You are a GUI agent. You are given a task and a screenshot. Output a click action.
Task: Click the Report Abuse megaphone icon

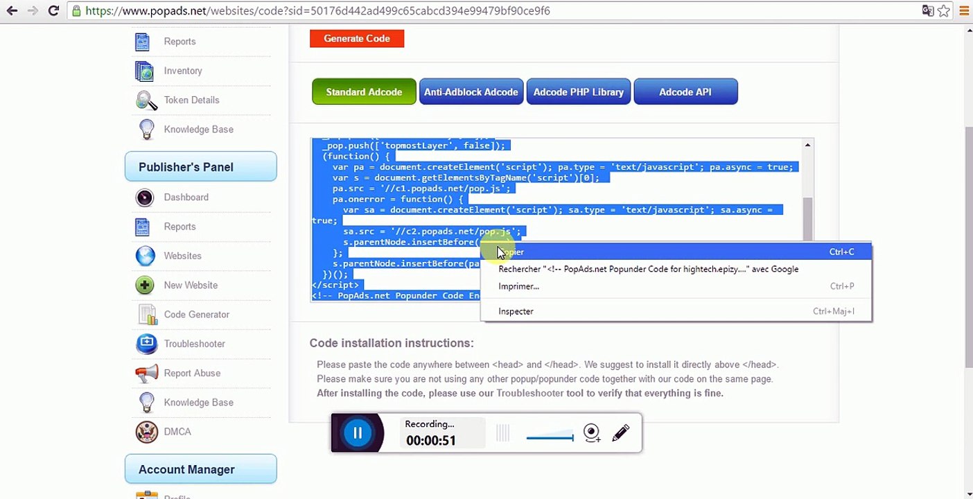pos(146,373)
